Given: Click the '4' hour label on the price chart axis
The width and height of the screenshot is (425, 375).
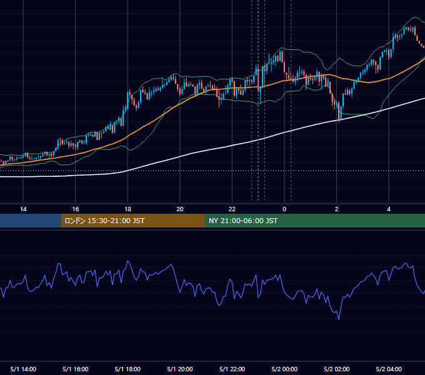Looking at the screenshot, I should [389, 209].
